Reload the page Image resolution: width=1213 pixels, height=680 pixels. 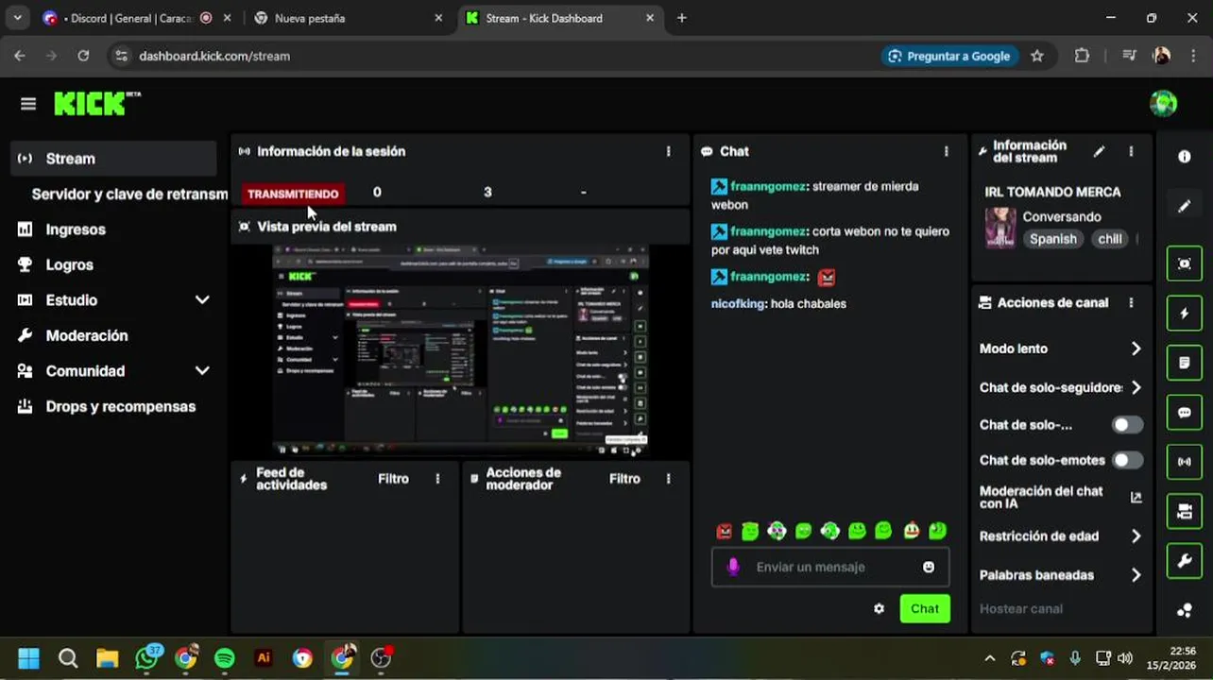coord(83,56)
